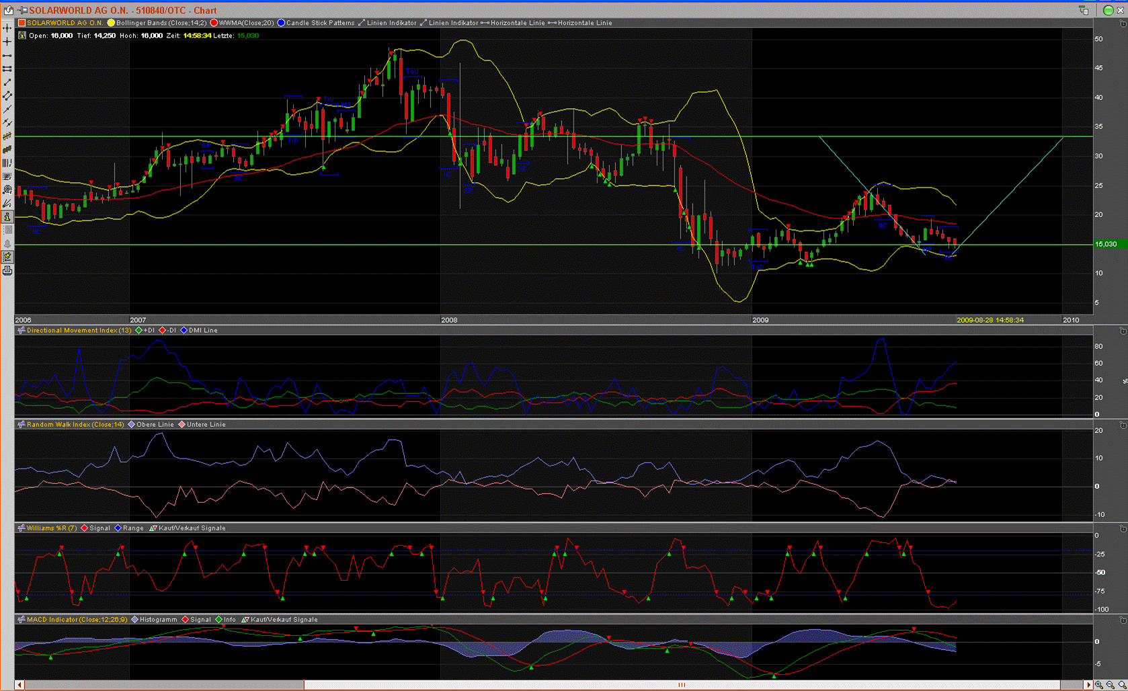Click the -DI legend item
The image size is (1128, 691).
pyautogui.click(x=168, y=331)
